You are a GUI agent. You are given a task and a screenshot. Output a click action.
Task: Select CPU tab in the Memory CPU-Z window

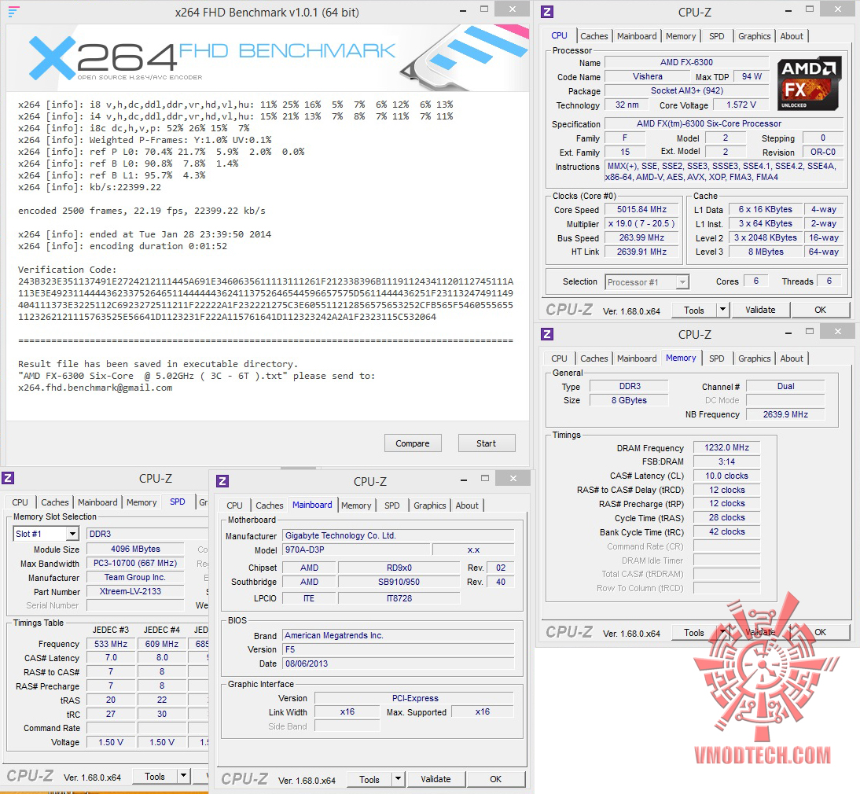559,358
